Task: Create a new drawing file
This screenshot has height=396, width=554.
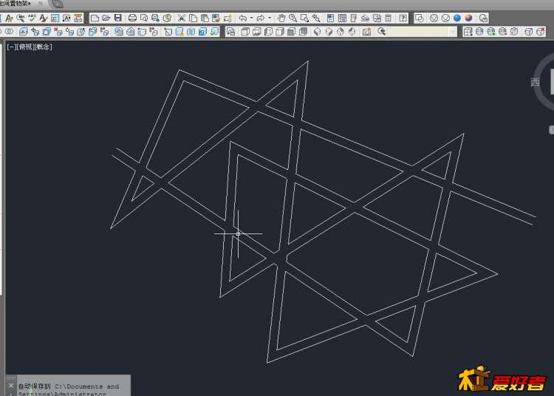Action: (x=95, y=18)
